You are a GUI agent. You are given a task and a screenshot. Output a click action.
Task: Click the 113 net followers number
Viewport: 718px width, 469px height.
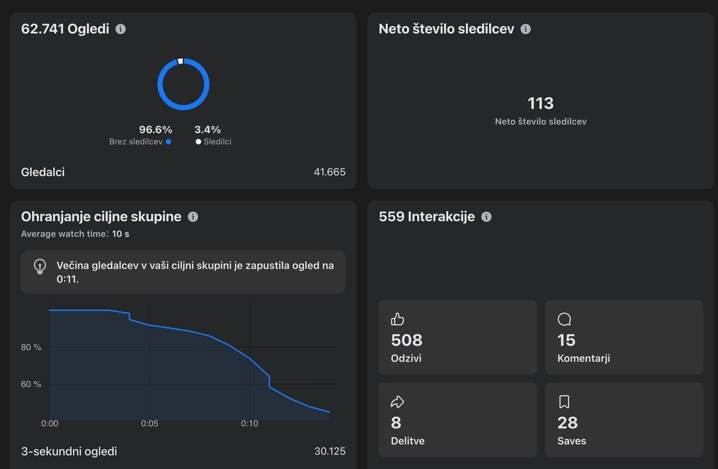tap(541, 104)
